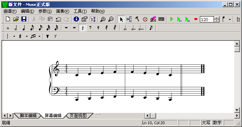The image size is (242, 127).
Task: Click the black down-triangle marker icon
Action: tap(48, 36)
